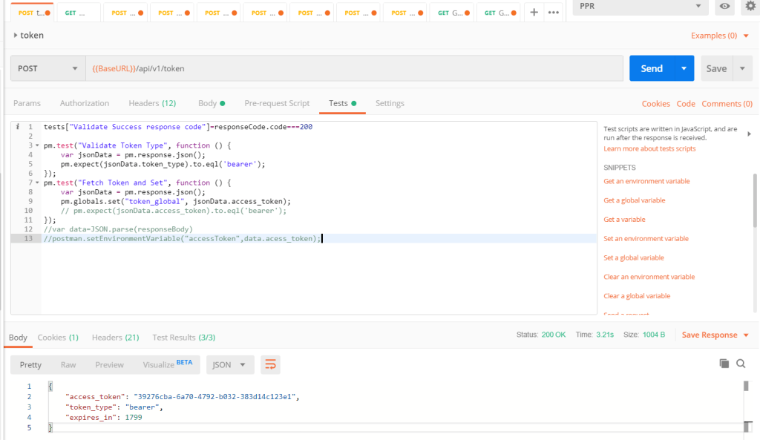Open a new tab with plus icon
The height and width of the screenshot is (440, 760).
tap(534, 12)
